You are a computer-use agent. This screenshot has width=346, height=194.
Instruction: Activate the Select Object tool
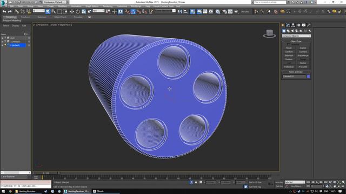point(48,11)
